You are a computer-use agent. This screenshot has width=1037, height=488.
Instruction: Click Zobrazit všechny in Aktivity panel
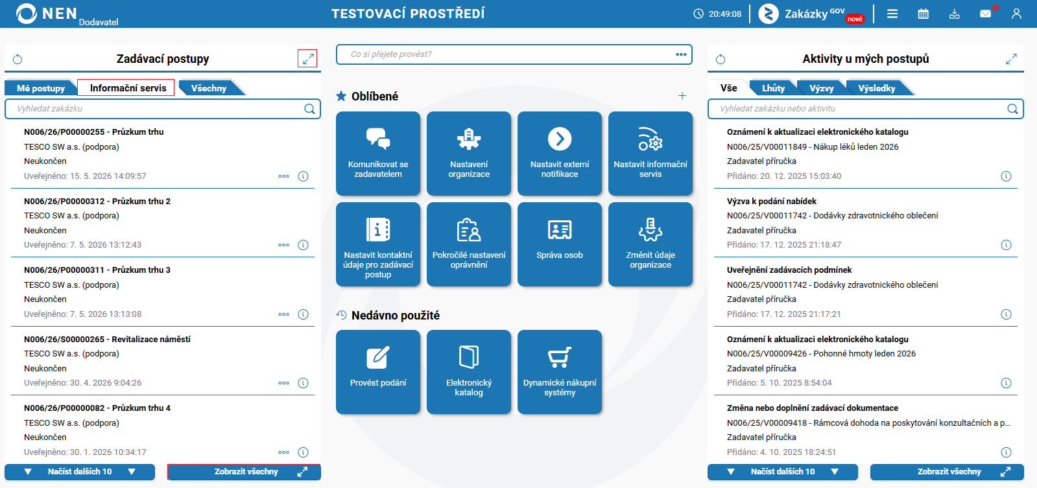tap(947, 472)
